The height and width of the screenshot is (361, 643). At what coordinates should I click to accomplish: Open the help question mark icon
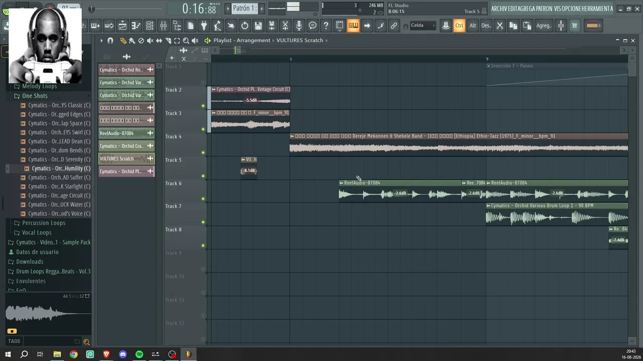tap(326, 26)
